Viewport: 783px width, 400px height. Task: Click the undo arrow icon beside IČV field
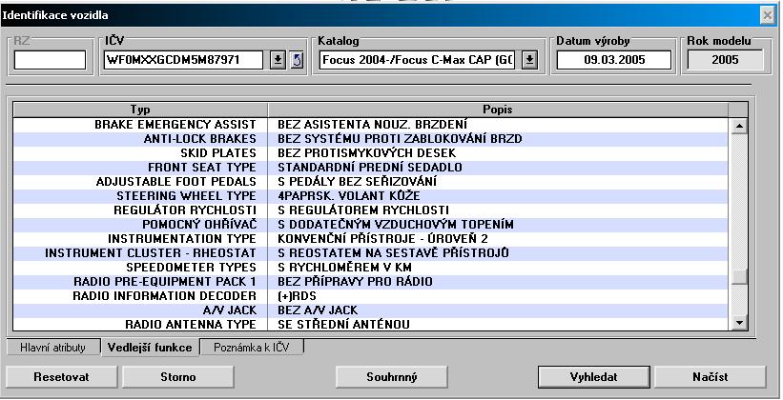point(295,60)
